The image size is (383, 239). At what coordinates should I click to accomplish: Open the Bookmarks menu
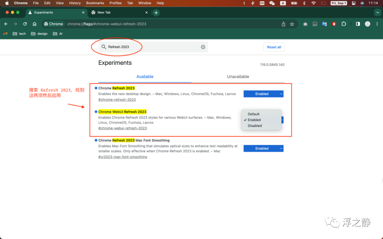point(95,3)
